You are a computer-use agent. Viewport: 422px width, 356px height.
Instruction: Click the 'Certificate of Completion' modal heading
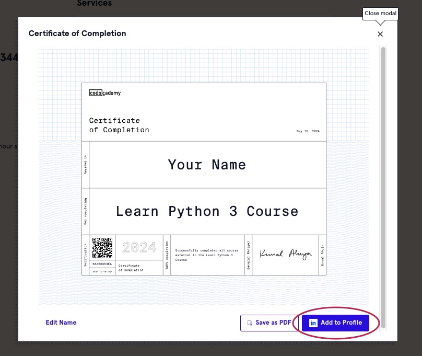click(x=77, y=33)
